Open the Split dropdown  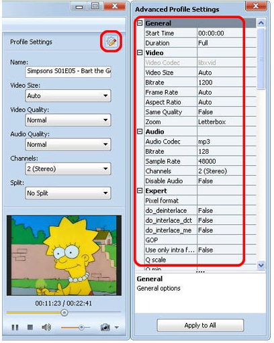68,193
